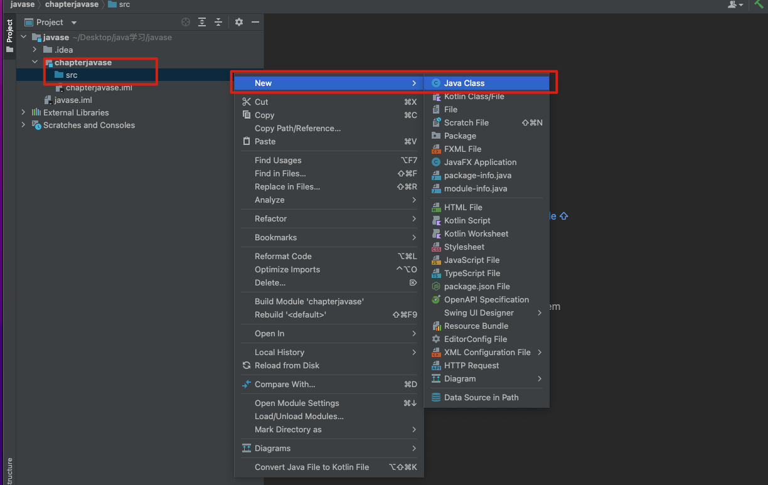
Task: Expand all nodes using the Project toolbar icon
Action: [201, 21]
